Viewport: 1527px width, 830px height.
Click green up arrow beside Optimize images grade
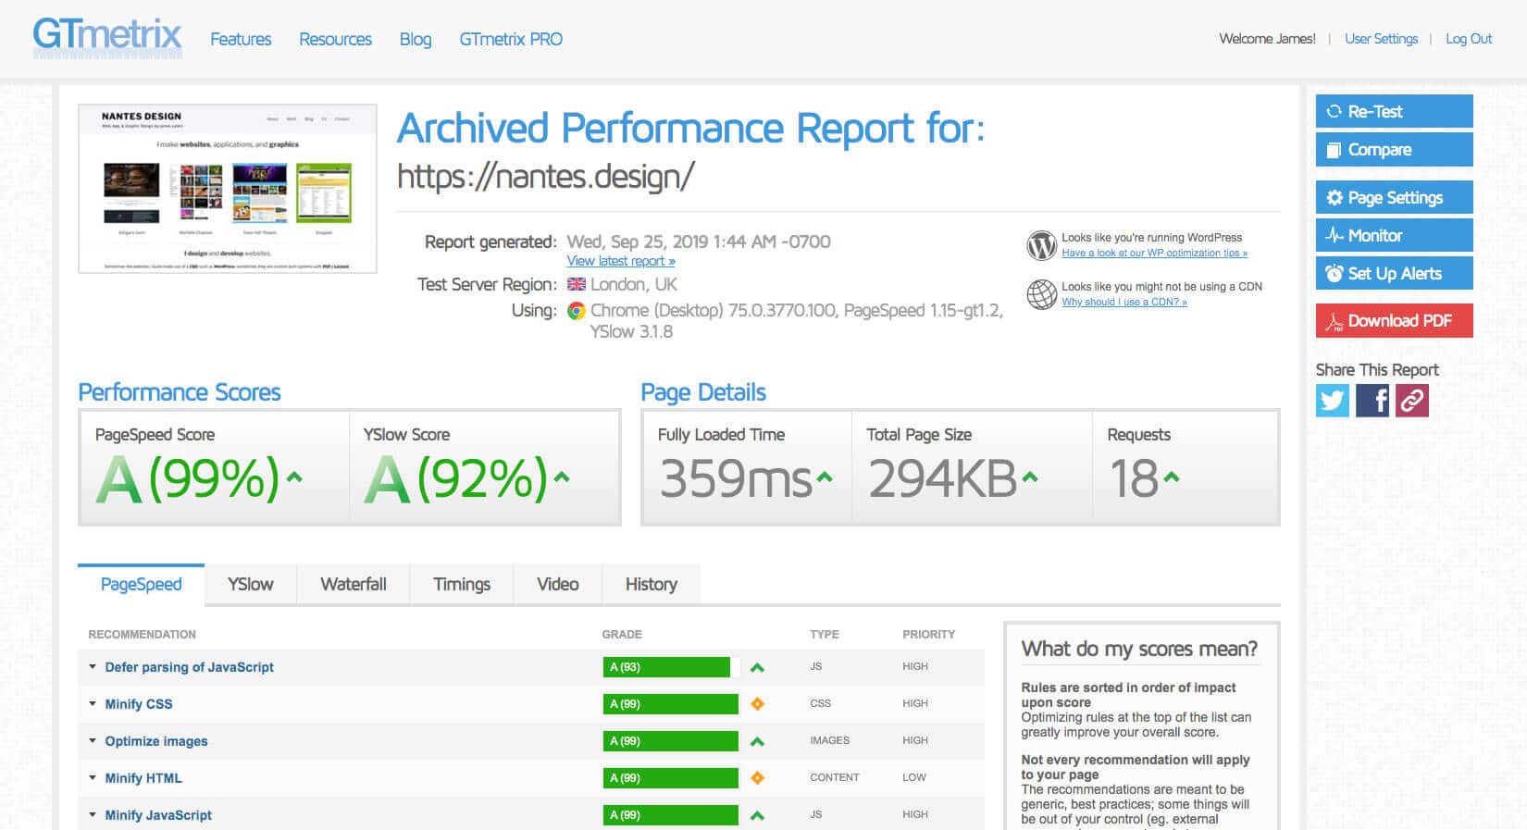[x=757, y=741]
